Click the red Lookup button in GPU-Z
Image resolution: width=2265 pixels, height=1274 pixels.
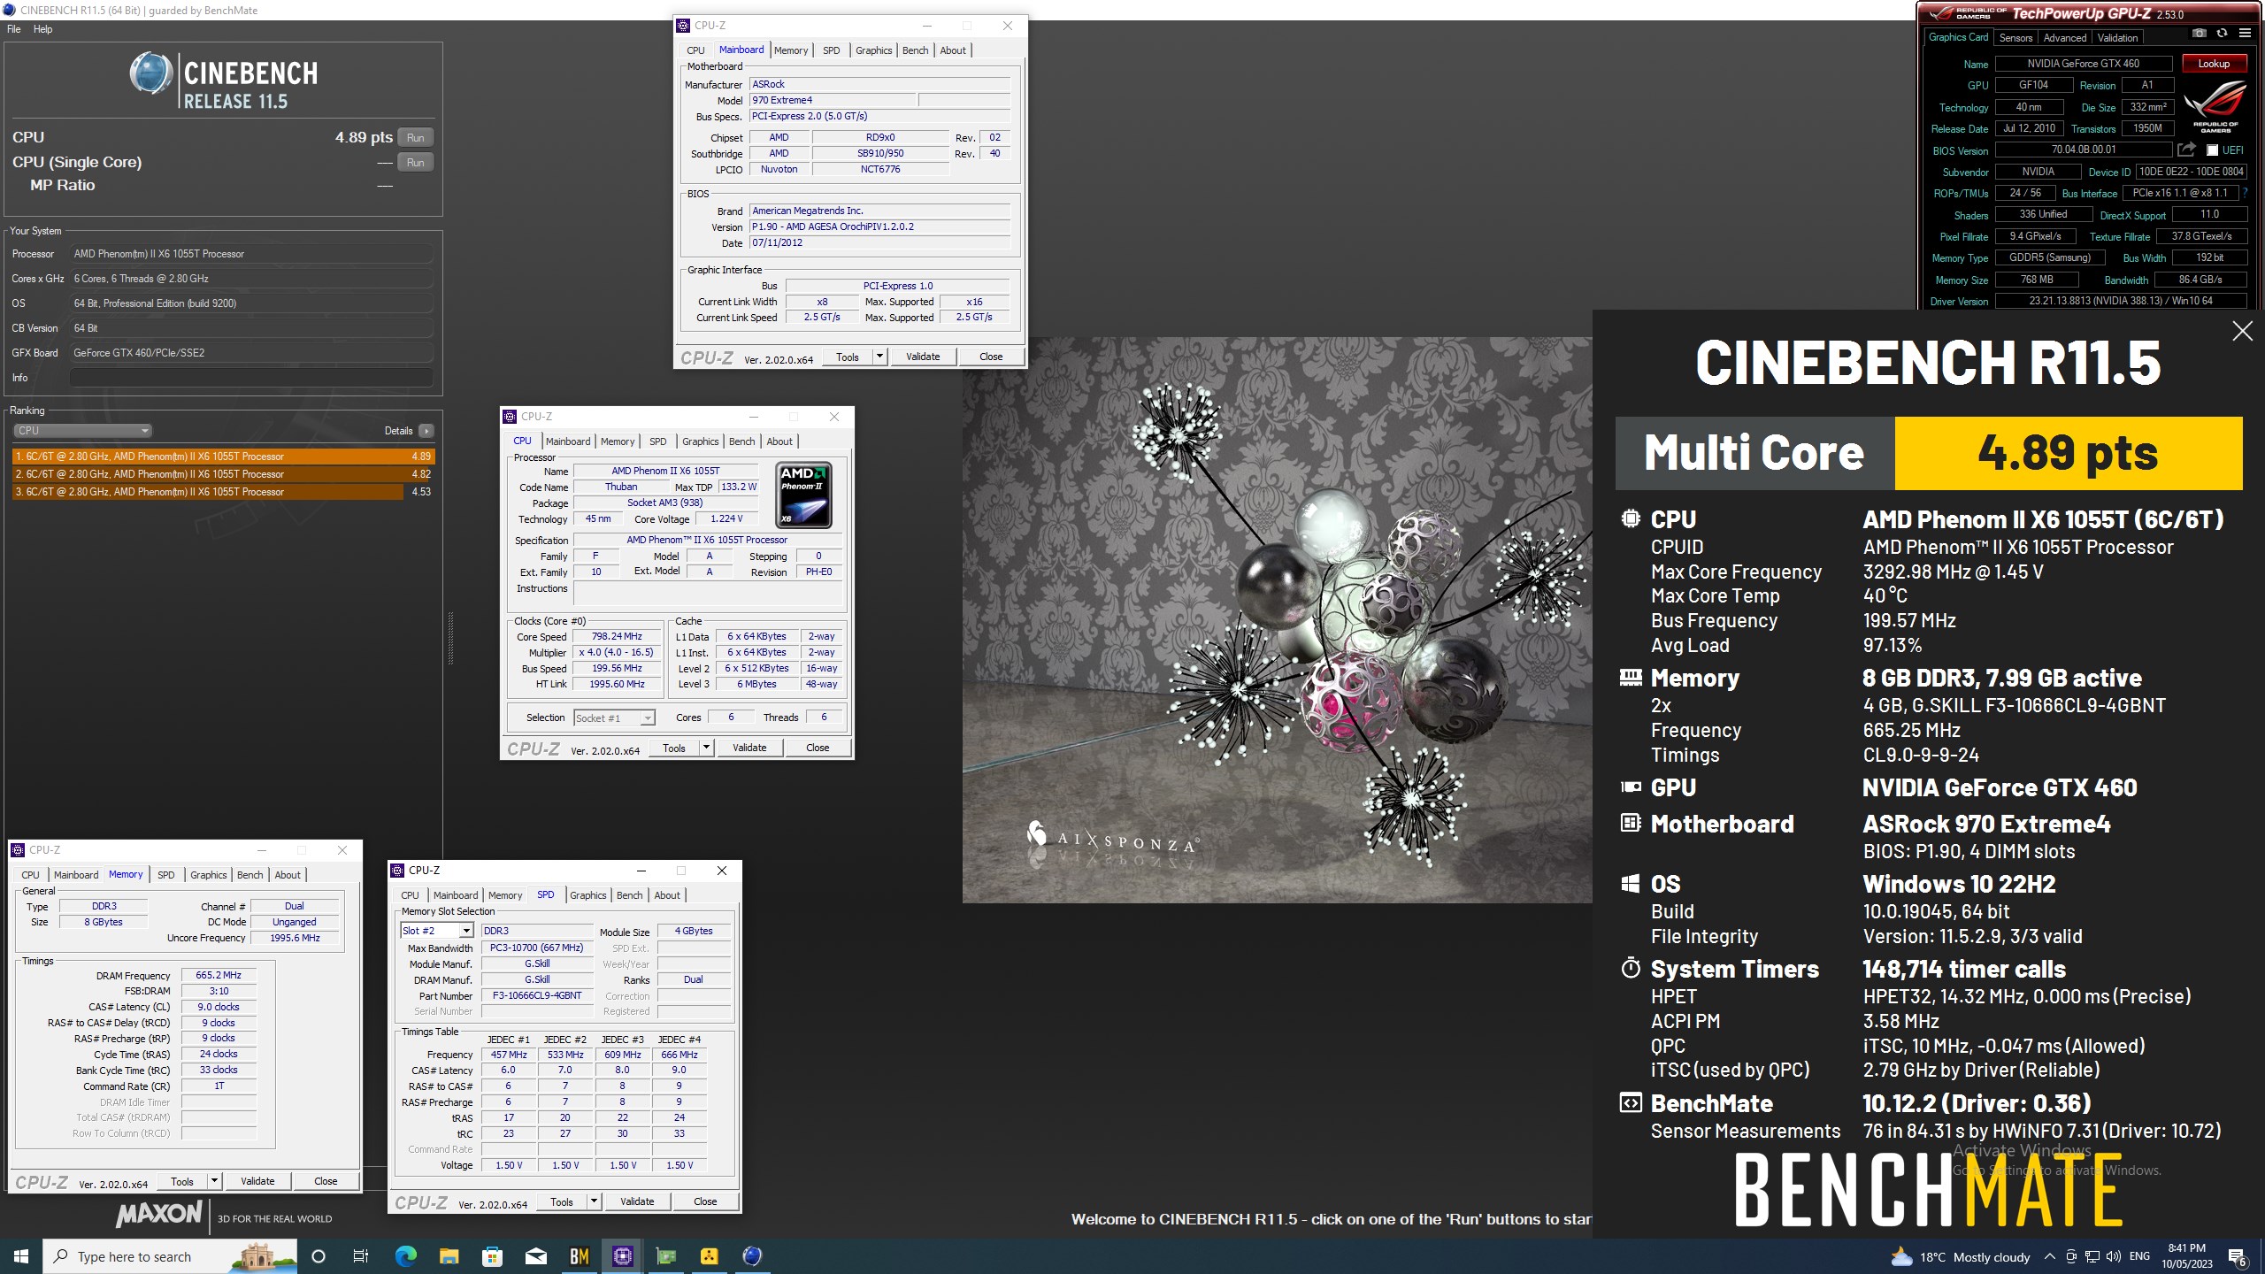[2213, 64]
